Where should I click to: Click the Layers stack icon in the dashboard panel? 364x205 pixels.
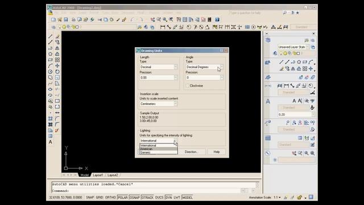[x=268, y=40]
